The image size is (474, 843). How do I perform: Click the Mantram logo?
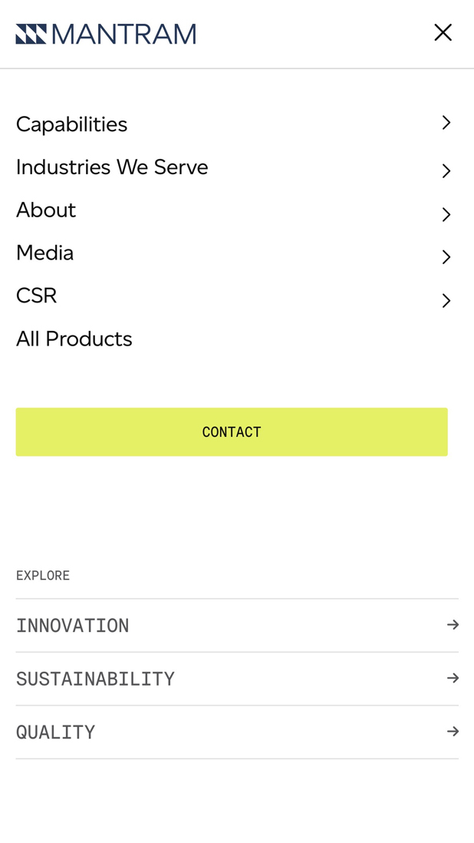pyautogui.click(x=106, y=34)
